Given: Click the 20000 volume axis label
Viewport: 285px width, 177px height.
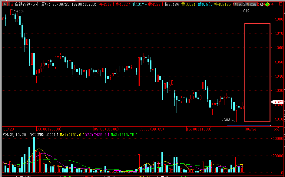Looking at the screenshot, I should tap(277, 156).
